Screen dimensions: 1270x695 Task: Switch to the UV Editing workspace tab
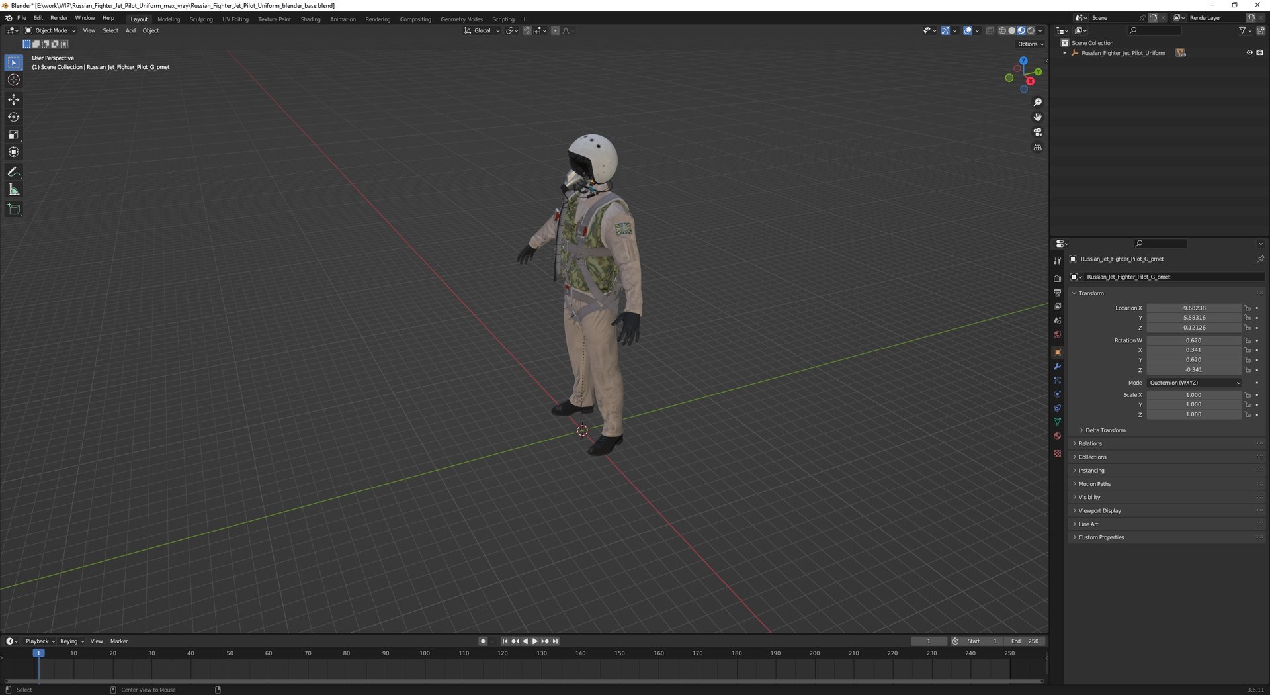click(x=235, y=19)
